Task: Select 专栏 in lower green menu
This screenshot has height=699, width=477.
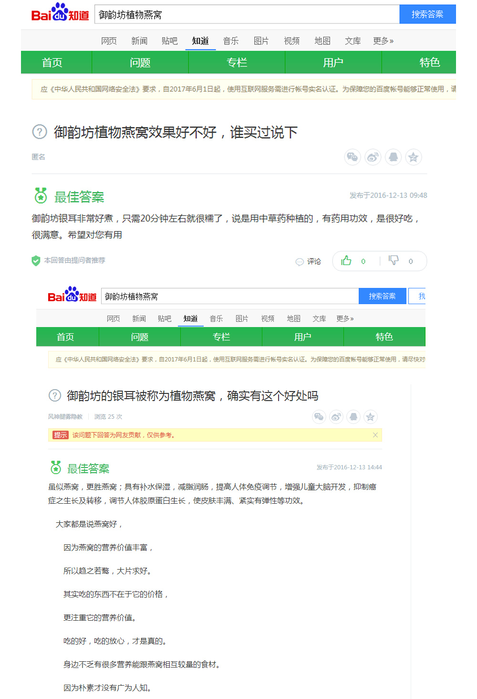Action: pos(221,337)
